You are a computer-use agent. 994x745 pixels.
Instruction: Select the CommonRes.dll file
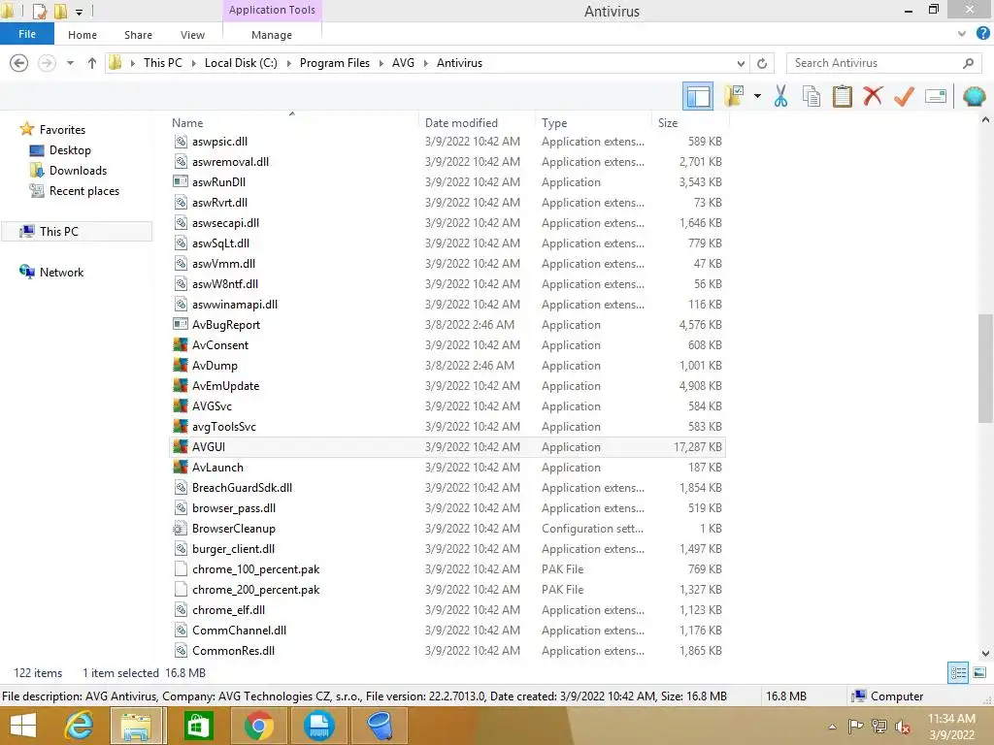pyautogui.click(x=233, y=651)
